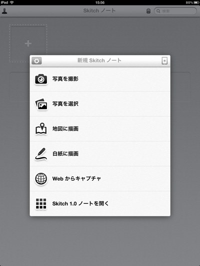The height and width of the screenshot is (266, 200).
Task: Tap the globe icon for Web capture
Action: [41, 179]
